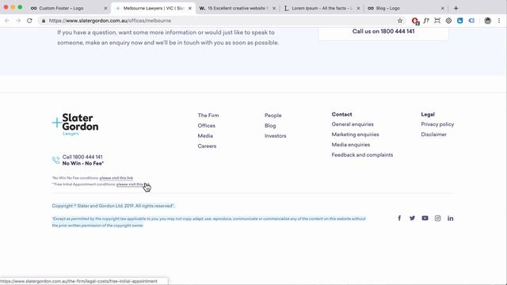
Task: Click the No Win - No Fee* text
Action: point(82,164)
